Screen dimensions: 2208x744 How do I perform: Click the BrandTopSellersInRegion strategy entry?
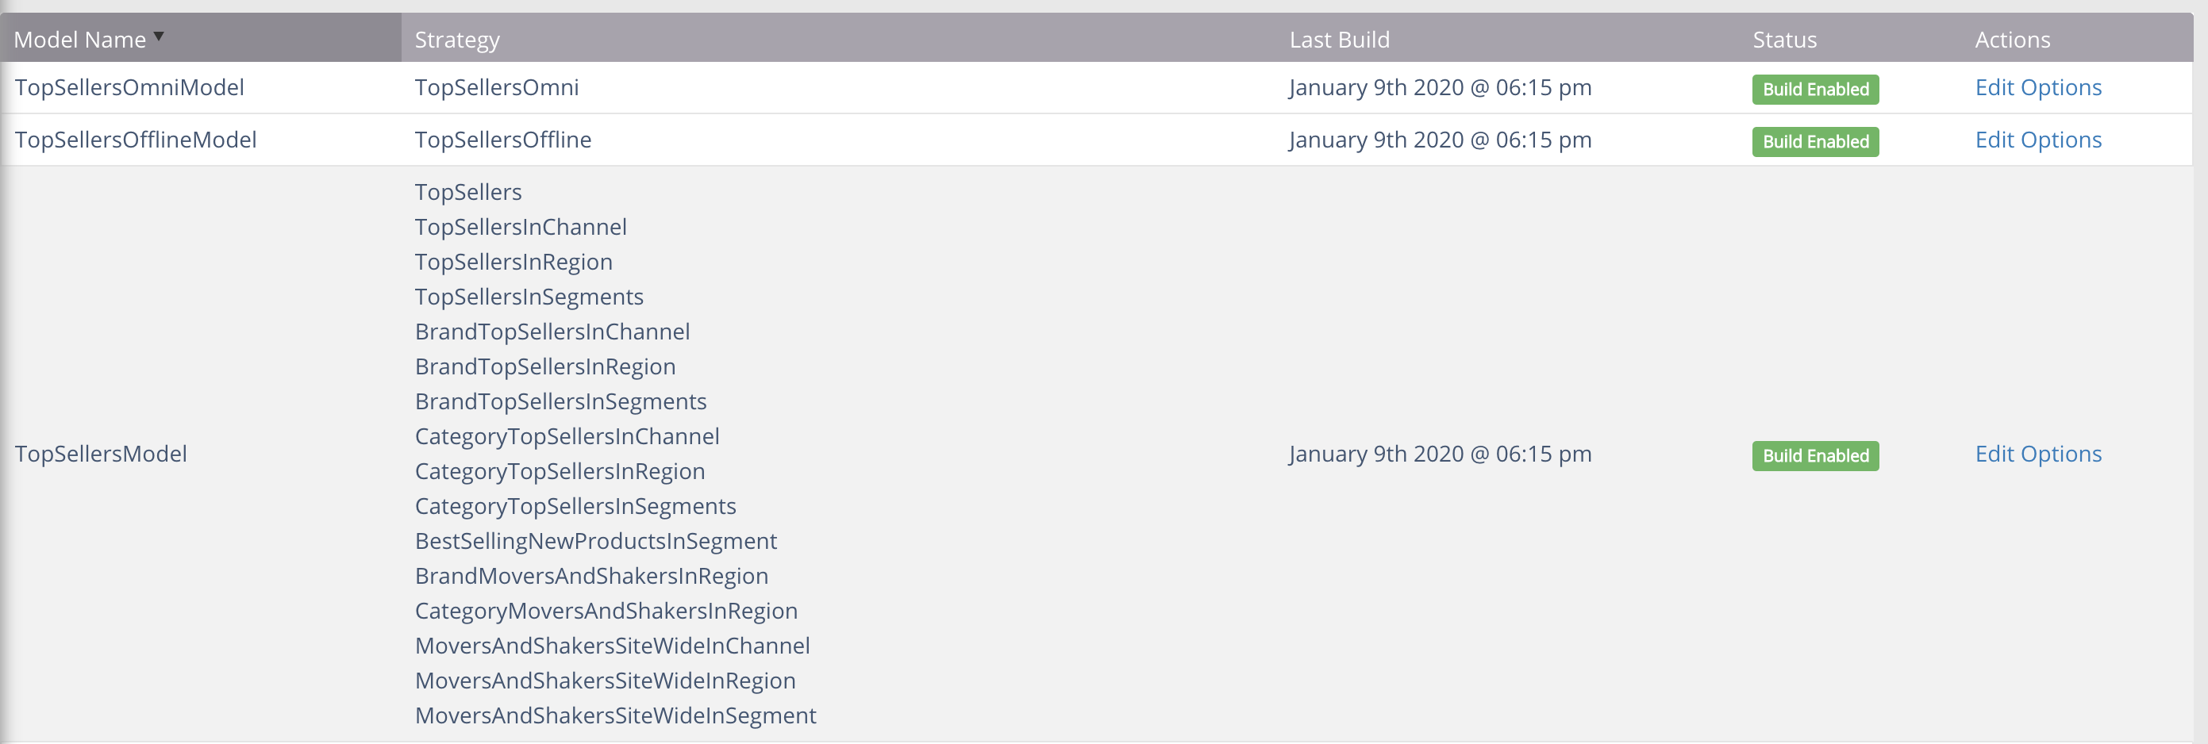pos(545,366)
